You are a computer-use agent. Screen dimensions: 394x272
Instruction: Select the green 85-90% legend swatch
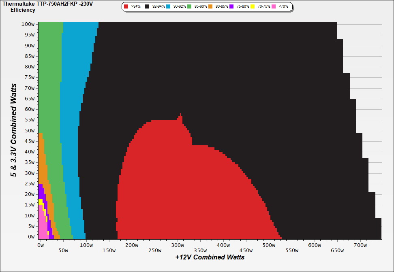[x=189, y=7]
